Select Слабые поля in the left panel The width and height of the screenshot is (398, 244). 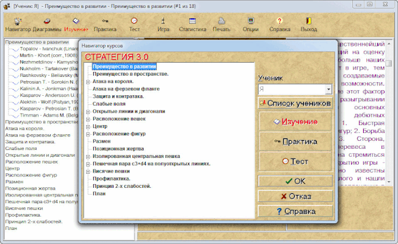[21, 148]
